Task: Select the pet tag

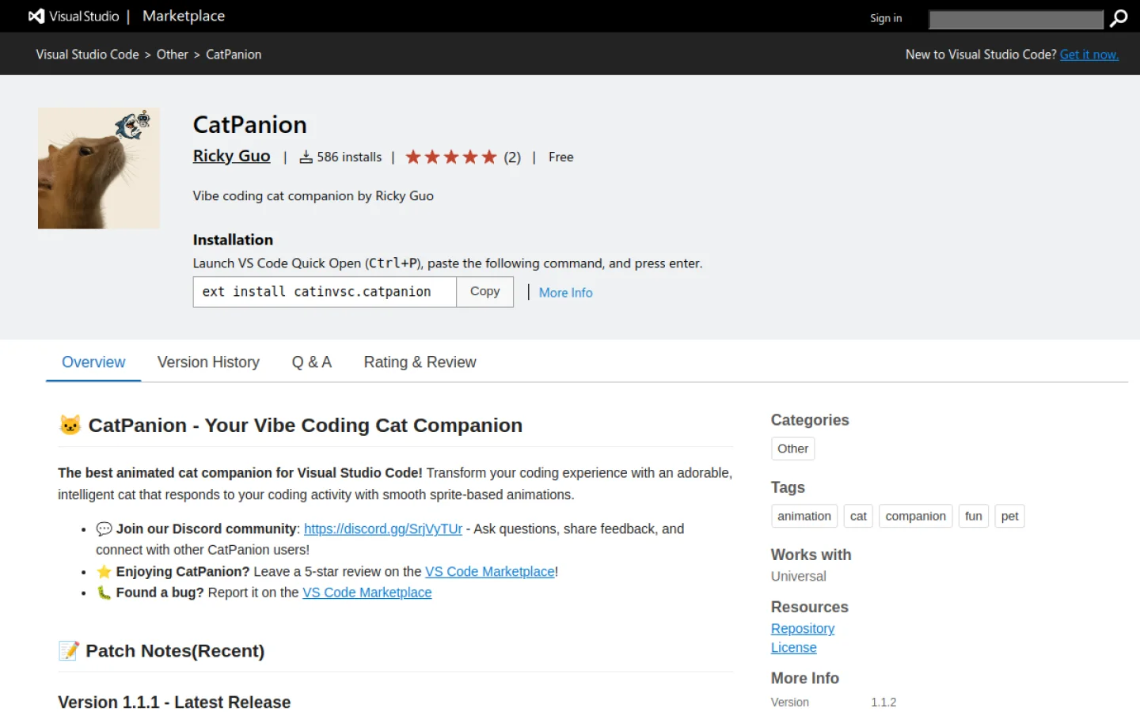Action: click(1010, 516)
